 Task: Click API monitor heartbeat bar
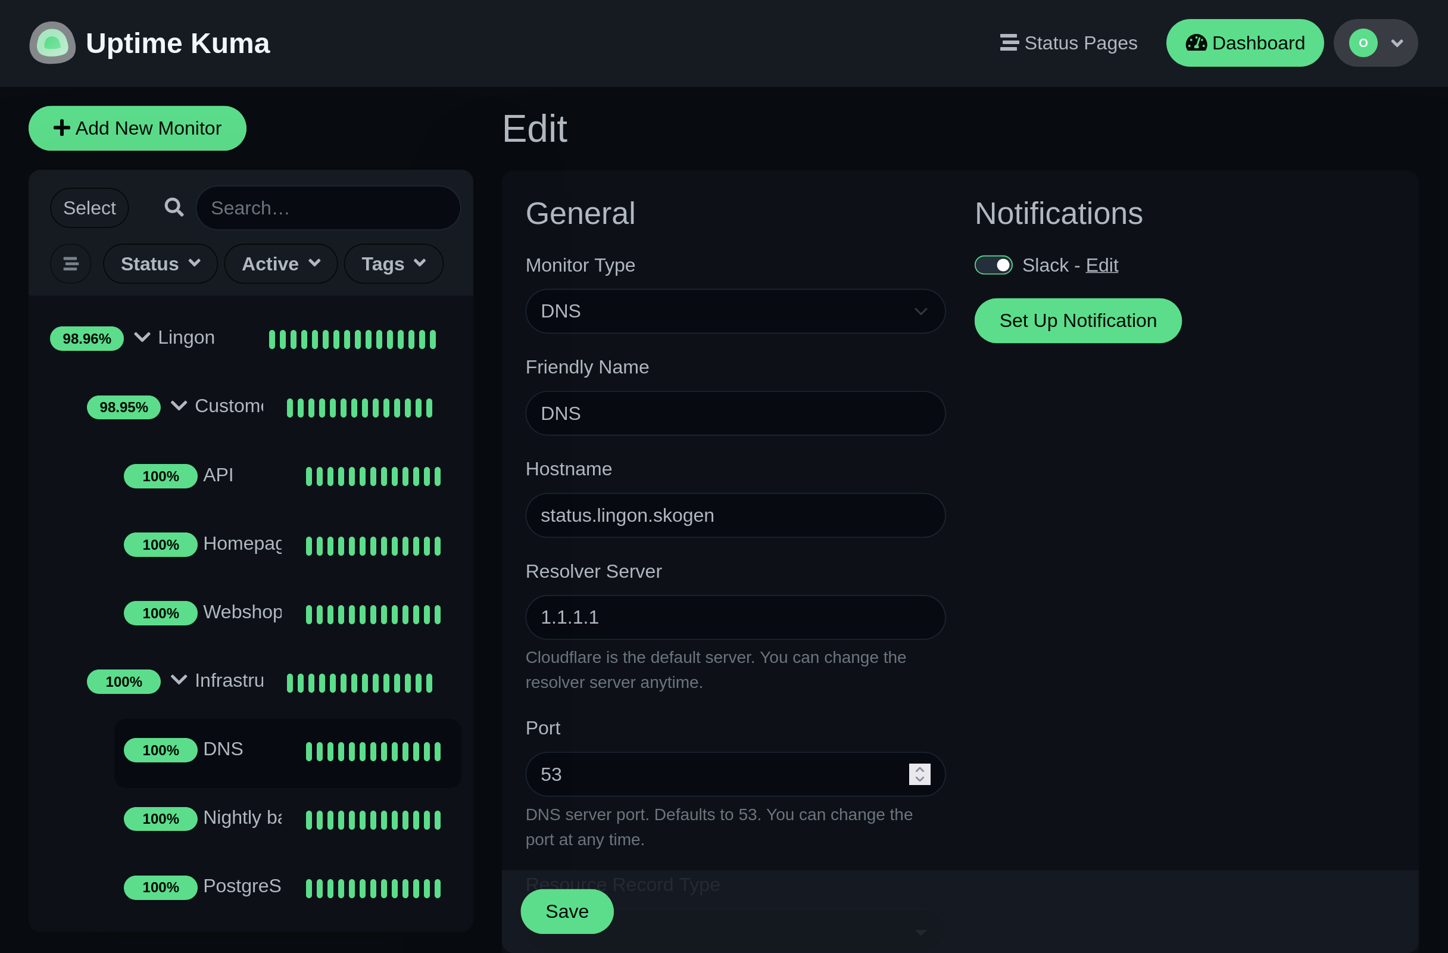click(x=373, y=476)
